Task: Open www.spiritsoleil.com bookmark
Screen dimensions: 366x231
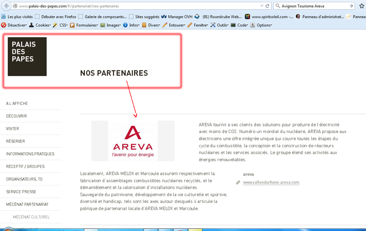Action: [x=269, y=17]
